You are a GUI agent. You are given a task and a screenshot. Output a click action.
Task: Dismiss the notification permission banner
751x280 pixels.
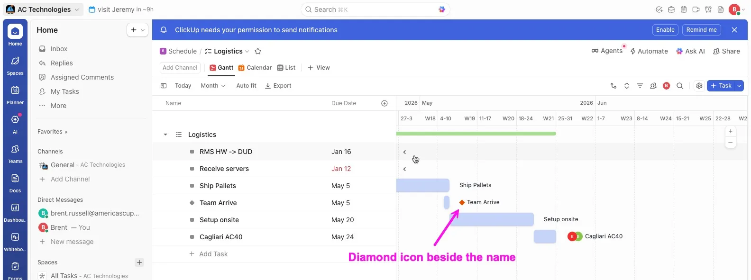[x=734, y=30]
